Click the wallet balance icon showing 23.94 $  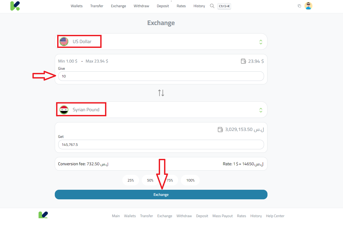(244, 61)
